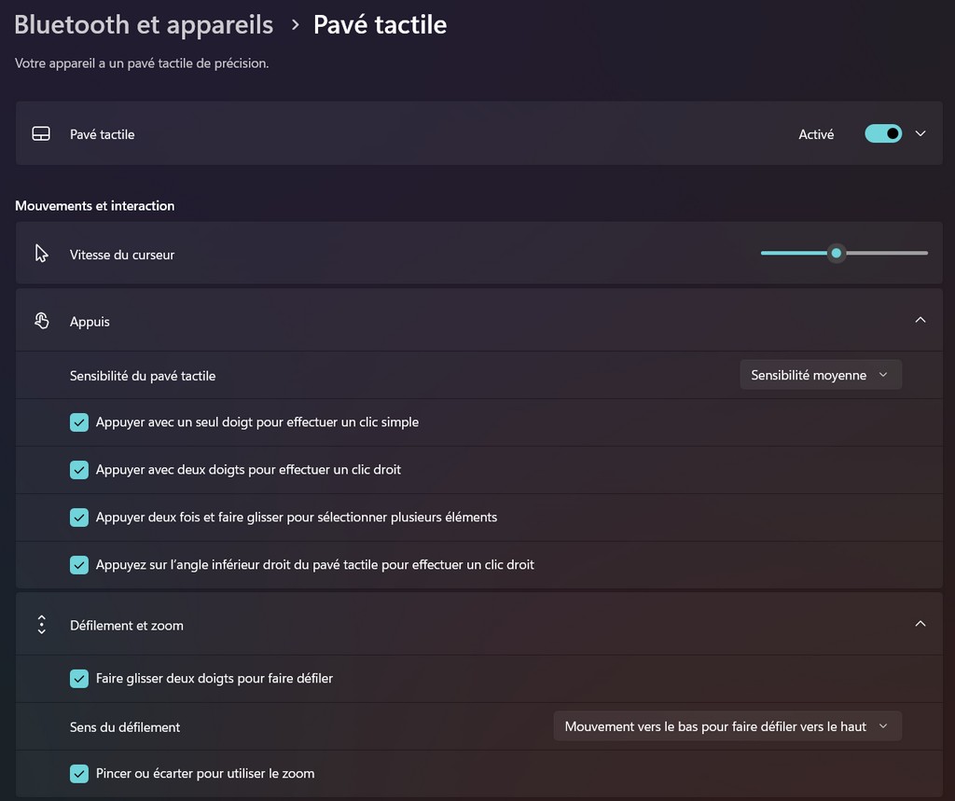Image resolution: width=955 pixels, height=801 pixels.
Task: Uncheck single-finger tap for simple click
Action: (79, 422)
